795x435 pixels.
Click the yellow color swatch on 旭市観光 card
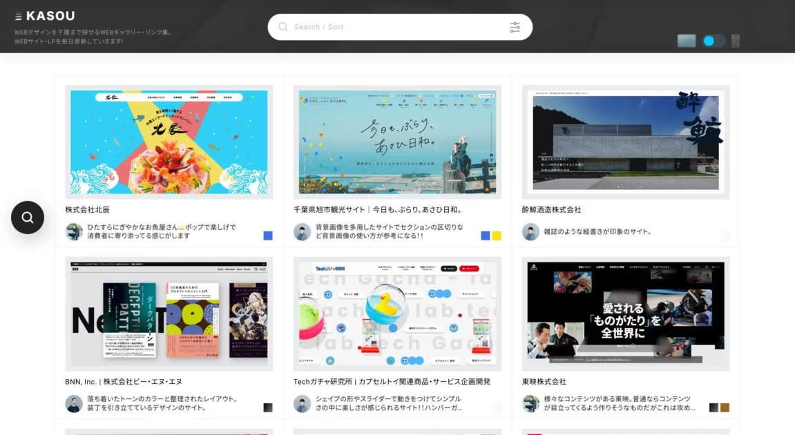[x=497, y=235]
